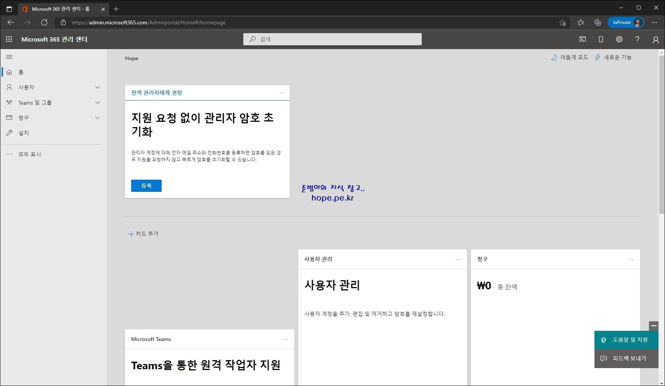This screenshot has height=386, width=665.
Task: Click the Microsoft 365 관리 센터 title
Action: (54, 39)
